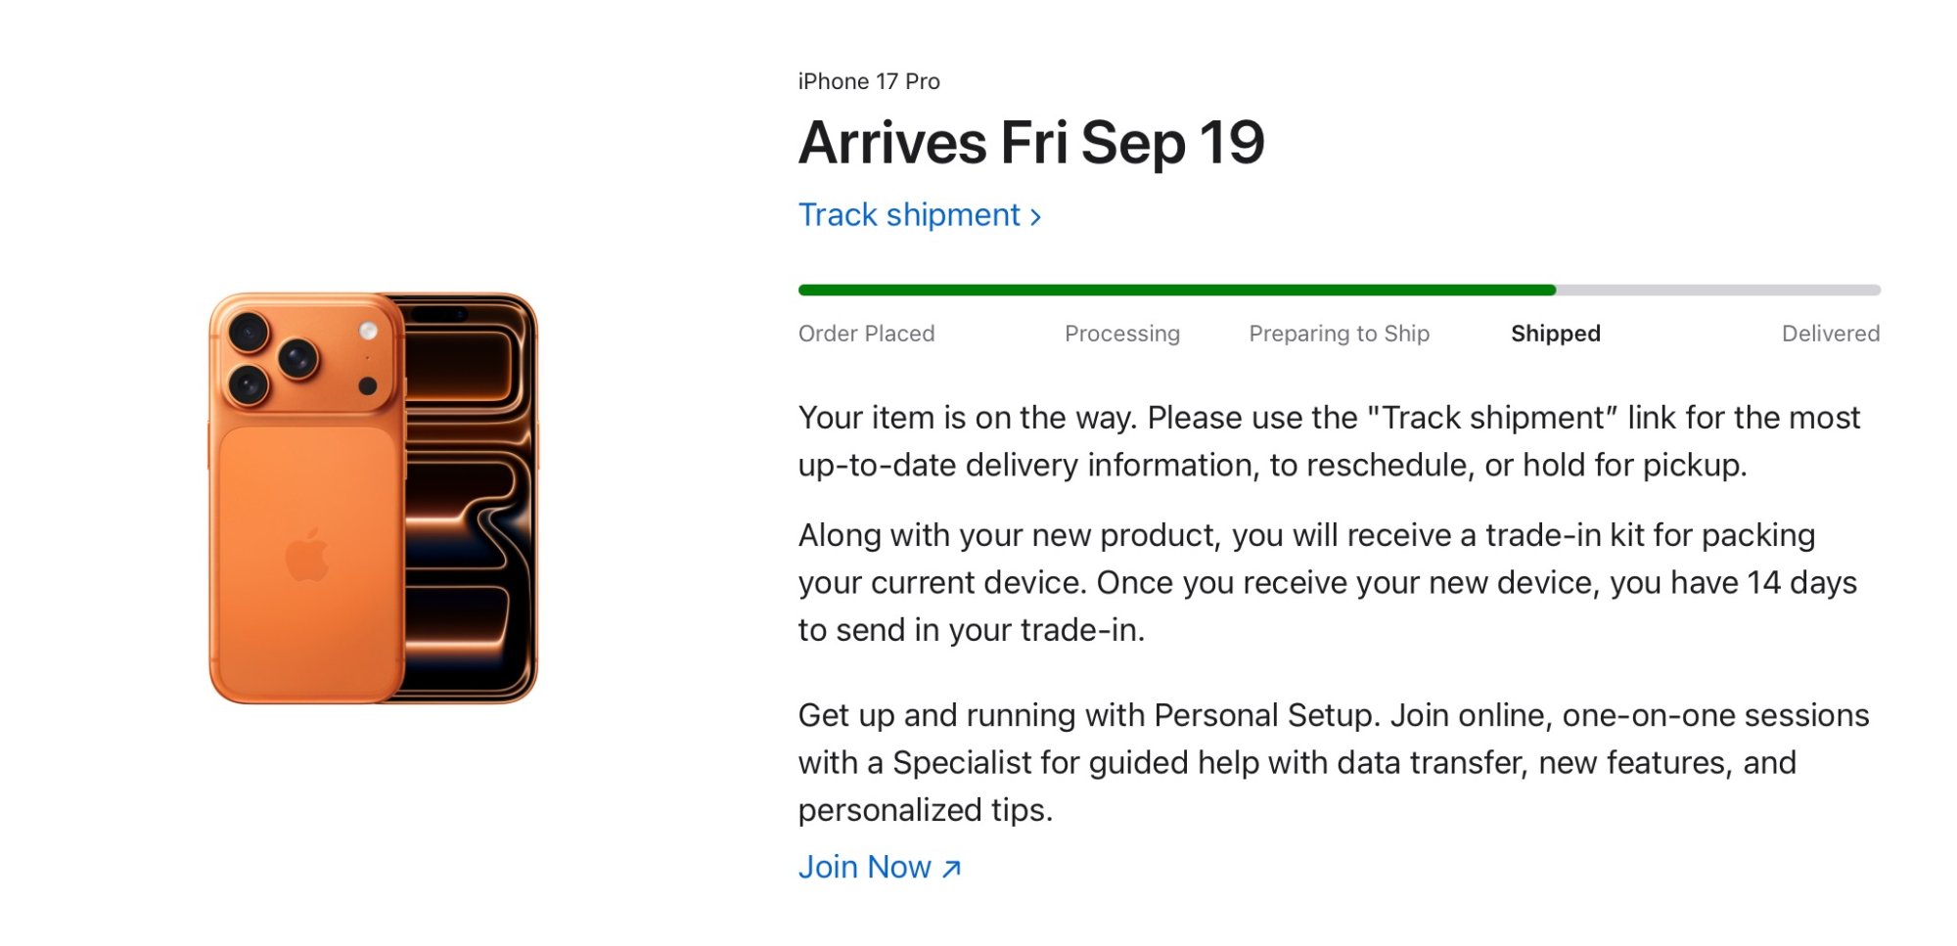Click the Track shipment link
The image size is (1957, 946).
point(909,215)
